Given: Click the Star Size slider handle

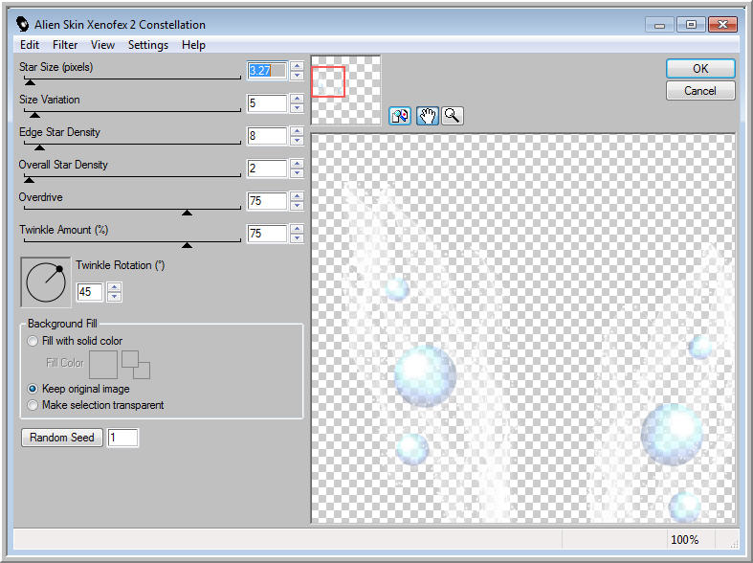Looking at the screenshot, I should point(30,82).
